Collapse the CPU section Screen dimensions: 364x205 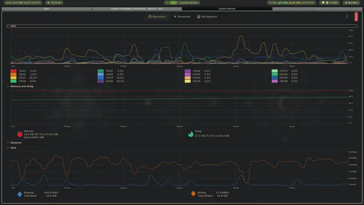click(182, 26)
